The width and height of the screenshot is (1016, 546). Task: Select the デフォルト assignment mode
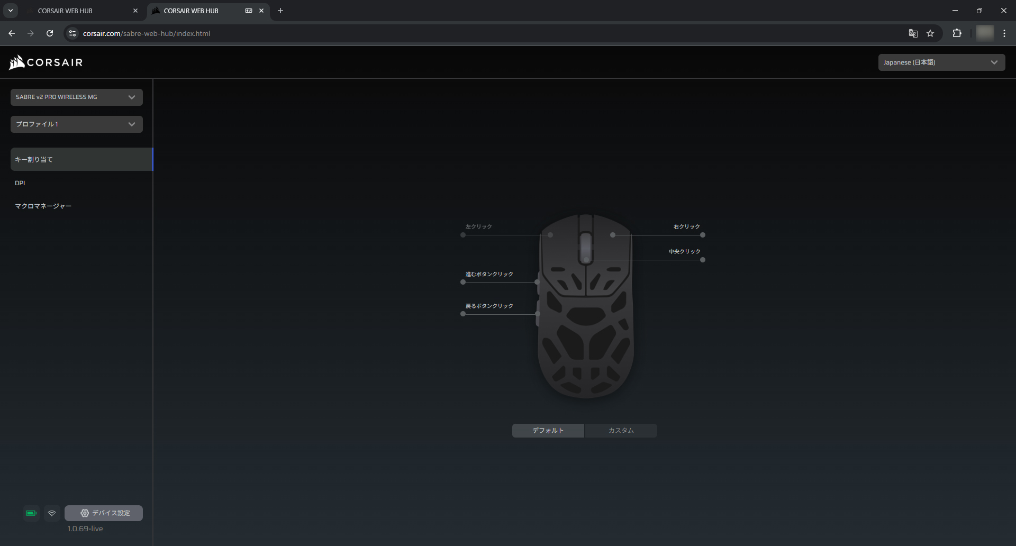coord(548,430)
